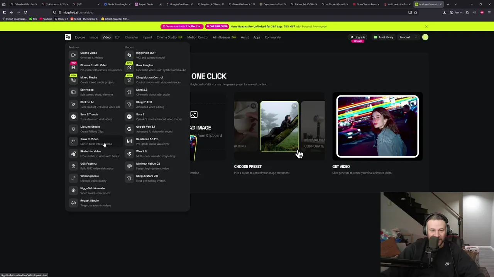Click the ONE TIME OFFER badge
Screen dimensions: 494x277
217,27
